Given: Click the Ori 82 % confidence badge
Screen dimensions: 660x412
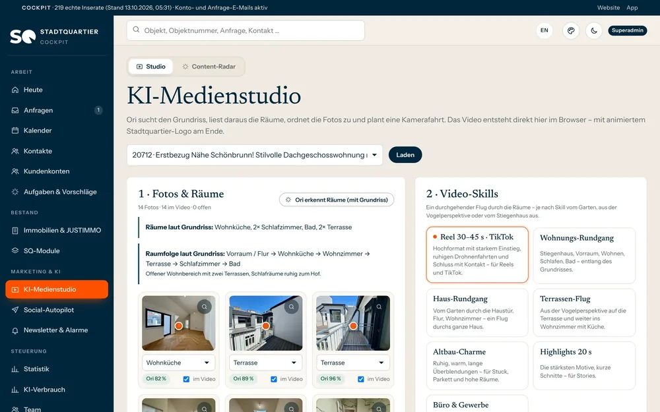Looking at the screenshot, I should point(156,379).
